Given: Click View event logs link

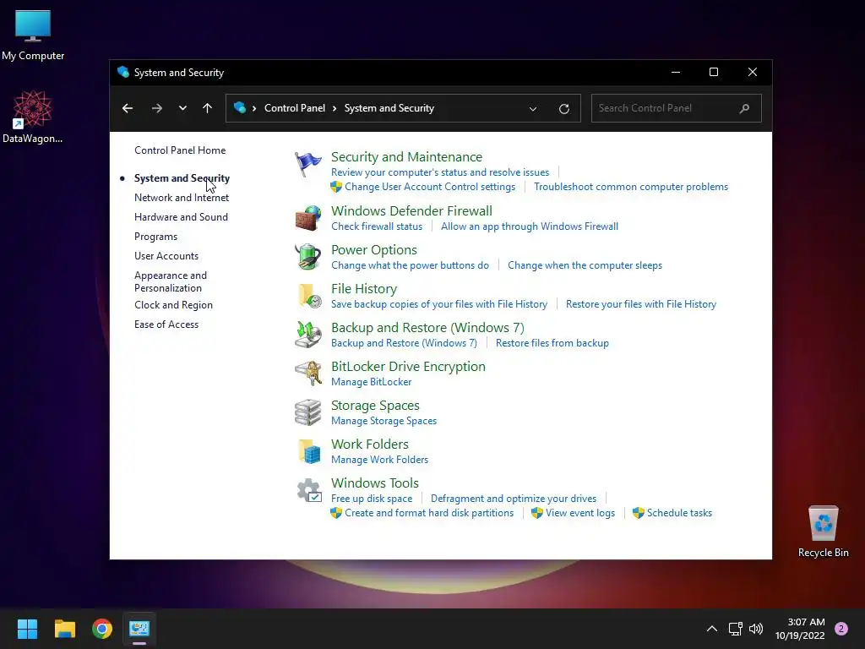Looking at the screenshot, I should click(579, 513).
